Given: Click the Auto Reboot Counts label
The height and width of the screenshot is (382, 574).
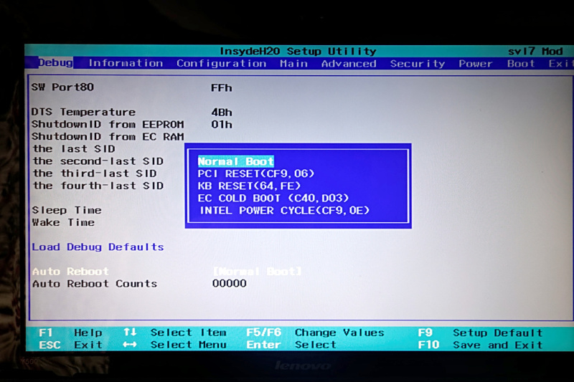Looking at the screenshot, I should 95,284.
